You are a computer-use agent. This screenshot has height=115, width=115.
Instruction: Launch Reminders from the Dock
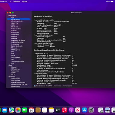click(45, 110)
